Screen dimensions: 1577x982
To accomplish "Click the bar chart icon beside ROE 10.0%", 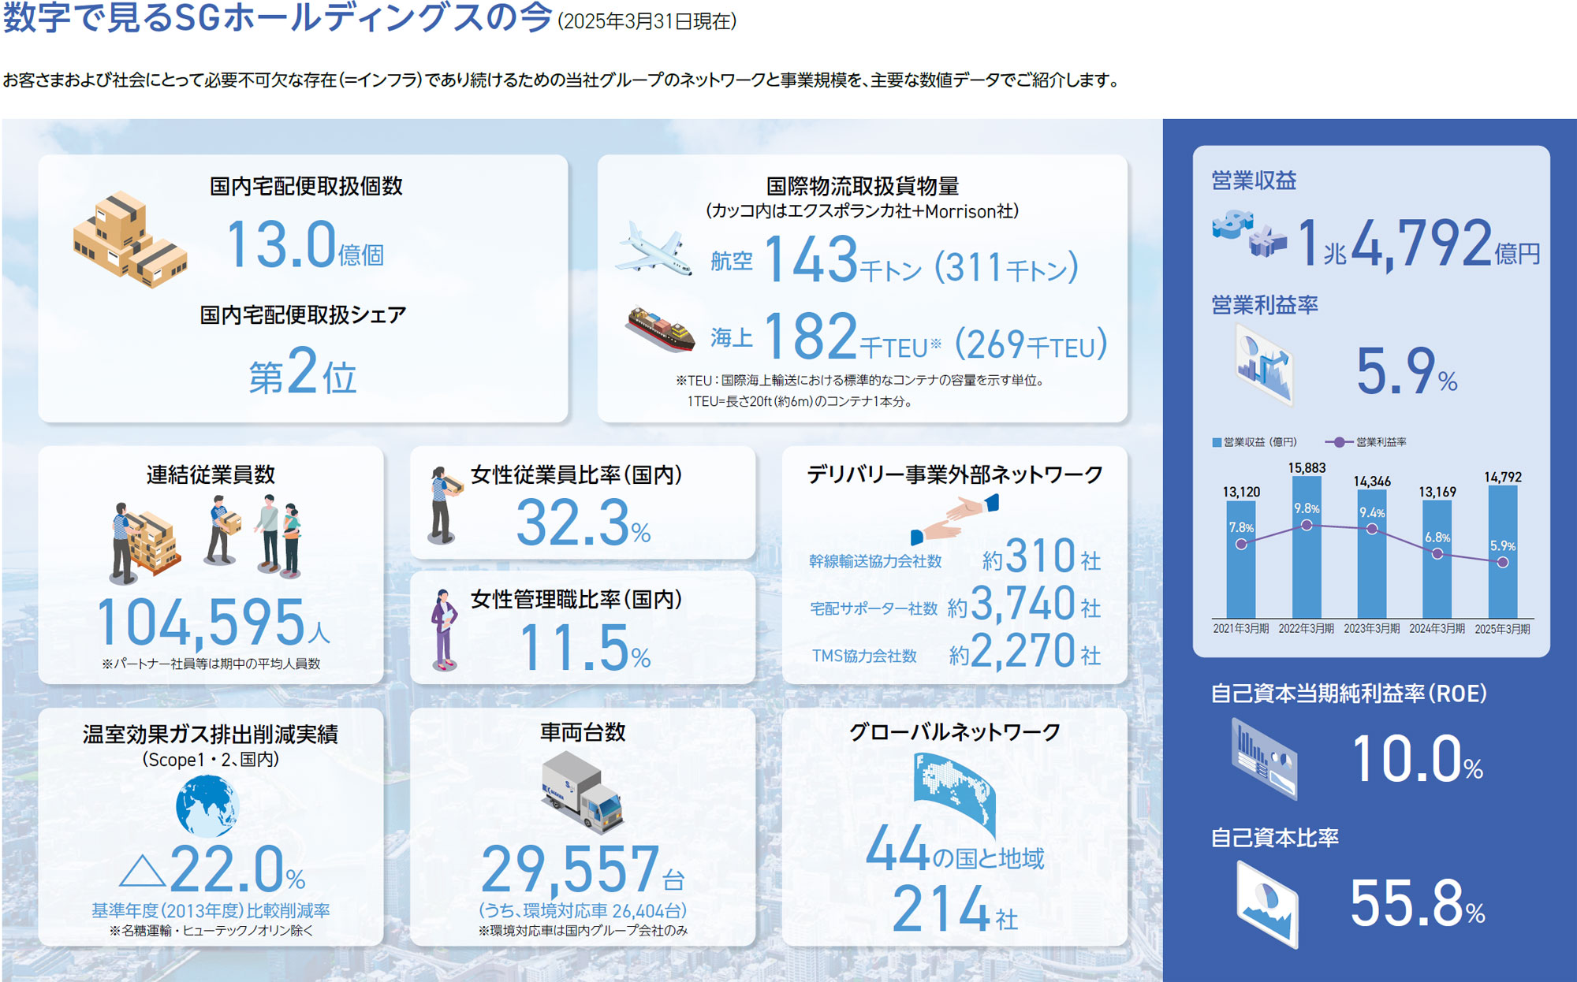I will (1264, 759).
